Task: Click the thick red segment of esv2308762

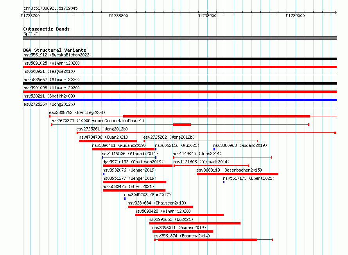Action: (x=217, y=116)
